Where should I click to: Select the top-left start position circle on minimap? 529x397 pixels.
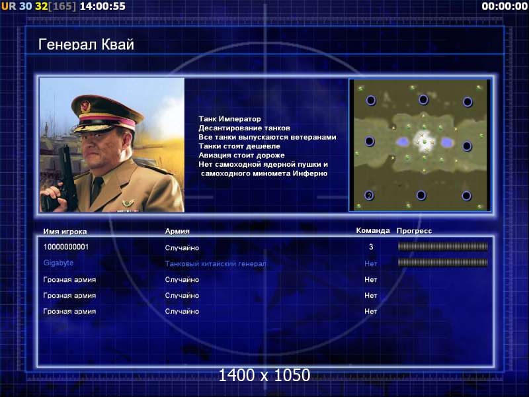click(371, 101)
